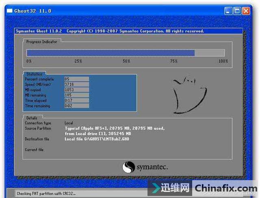Click the 'Source Partition' label
260x198 pixels.
(38, 128)
